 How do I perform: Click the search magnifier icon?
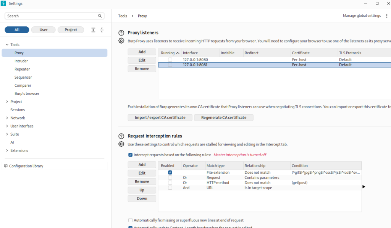[100, 16]
